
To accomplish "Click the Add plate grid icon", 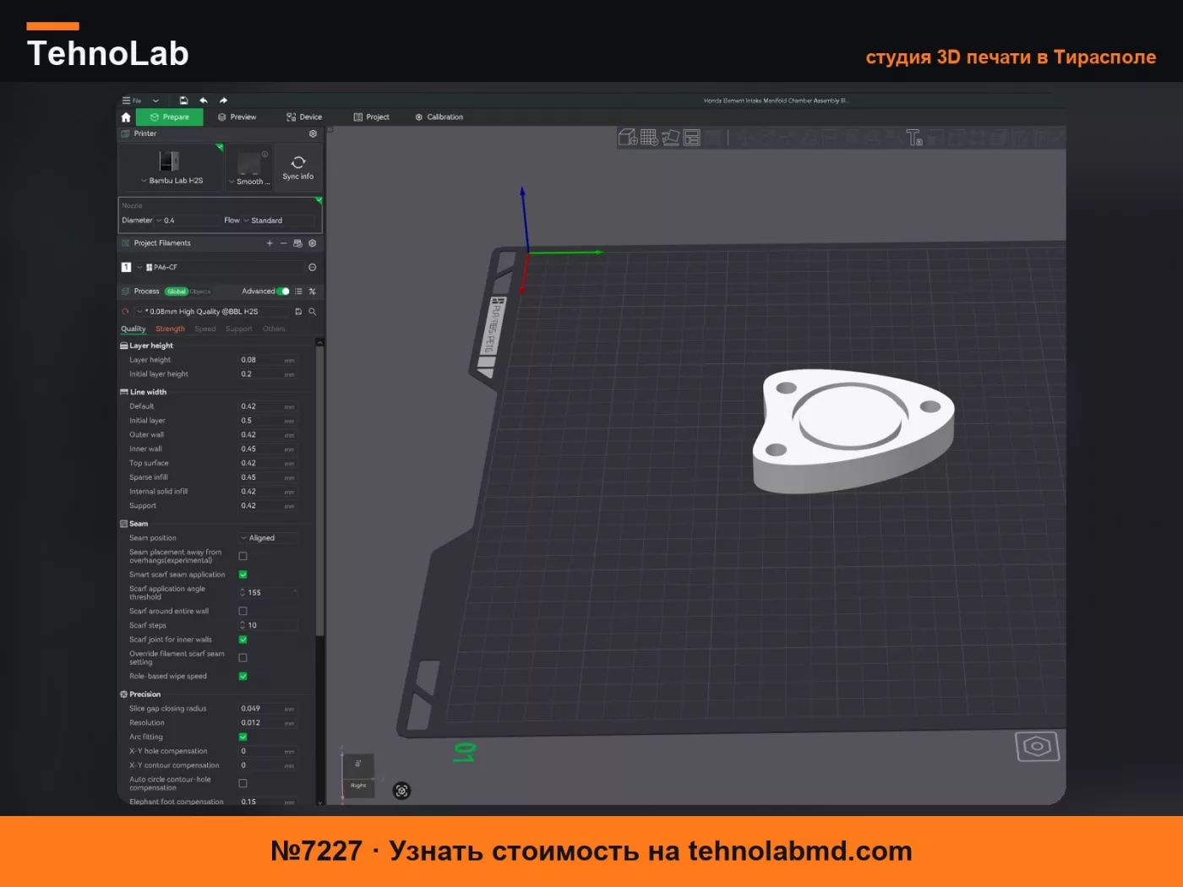I will (649, 137).
